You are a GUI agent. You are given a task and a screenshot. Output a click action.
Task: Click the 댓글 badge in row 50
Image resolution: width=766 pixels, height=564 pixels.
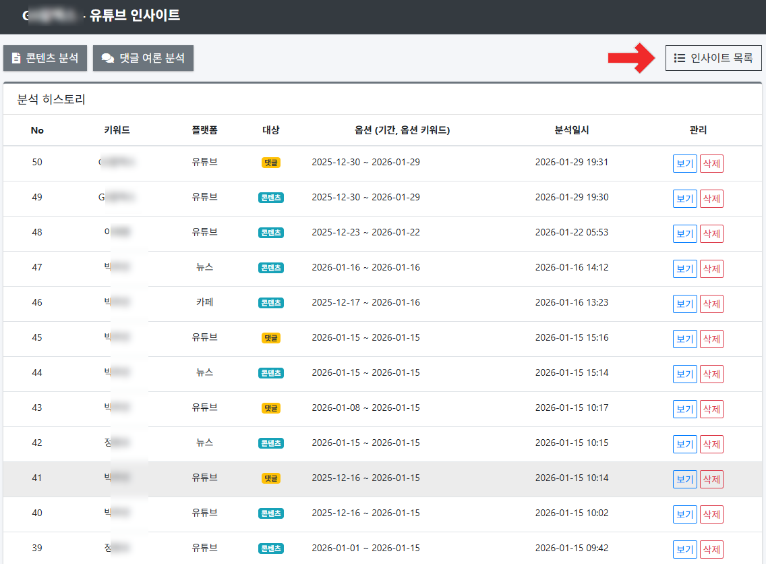click(x=270, y=163)
